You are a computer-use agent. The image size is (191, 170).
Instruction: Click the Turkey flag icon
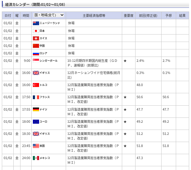click(36, 85)
